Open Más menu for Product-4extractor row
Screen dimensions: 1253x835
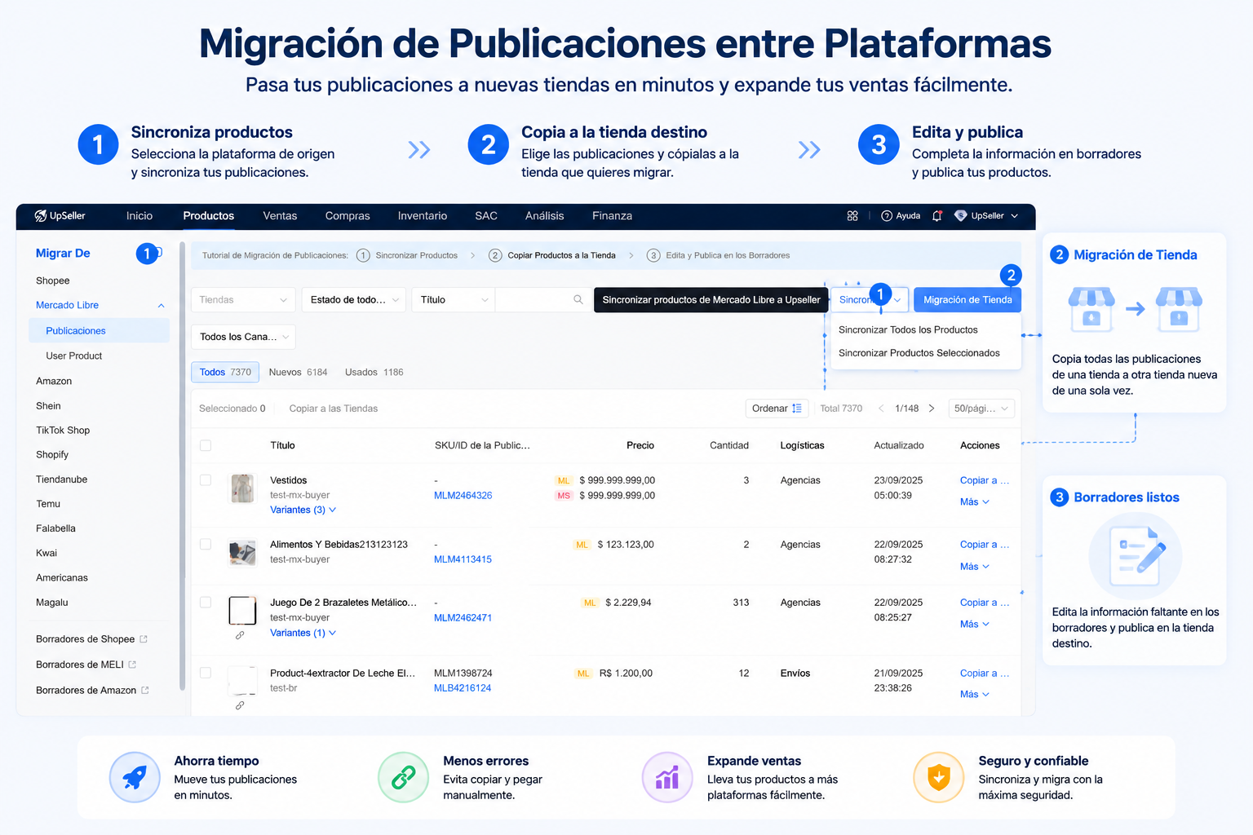[975, 695]
